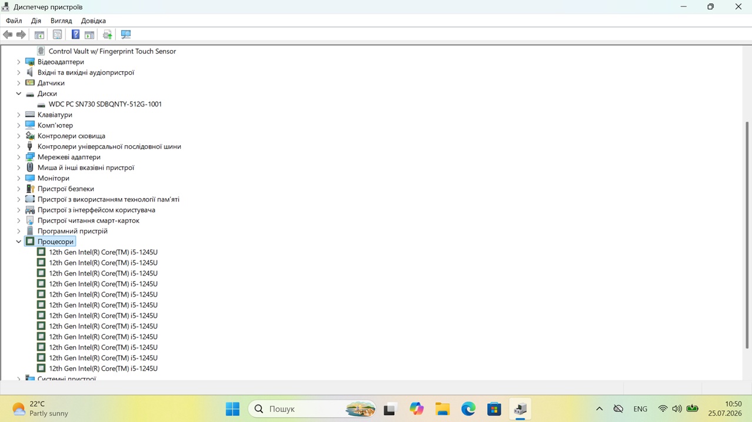Click the icon of Пристрої з використанням технології пам'яті

(x=30, y=199)
